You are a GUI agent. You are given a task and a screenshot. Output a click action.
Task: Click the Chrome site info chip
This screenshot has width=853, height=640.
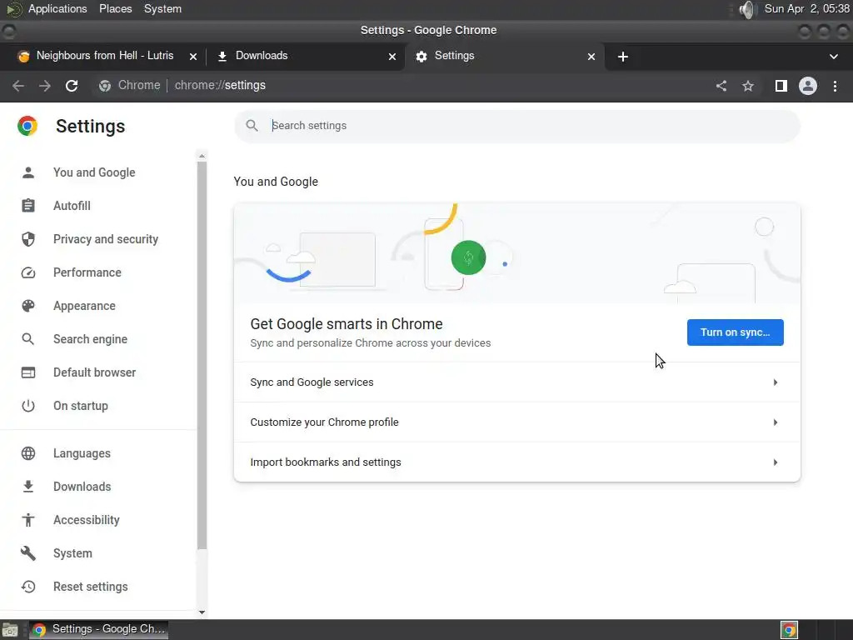pyautogui.click(x=129, y=86)
